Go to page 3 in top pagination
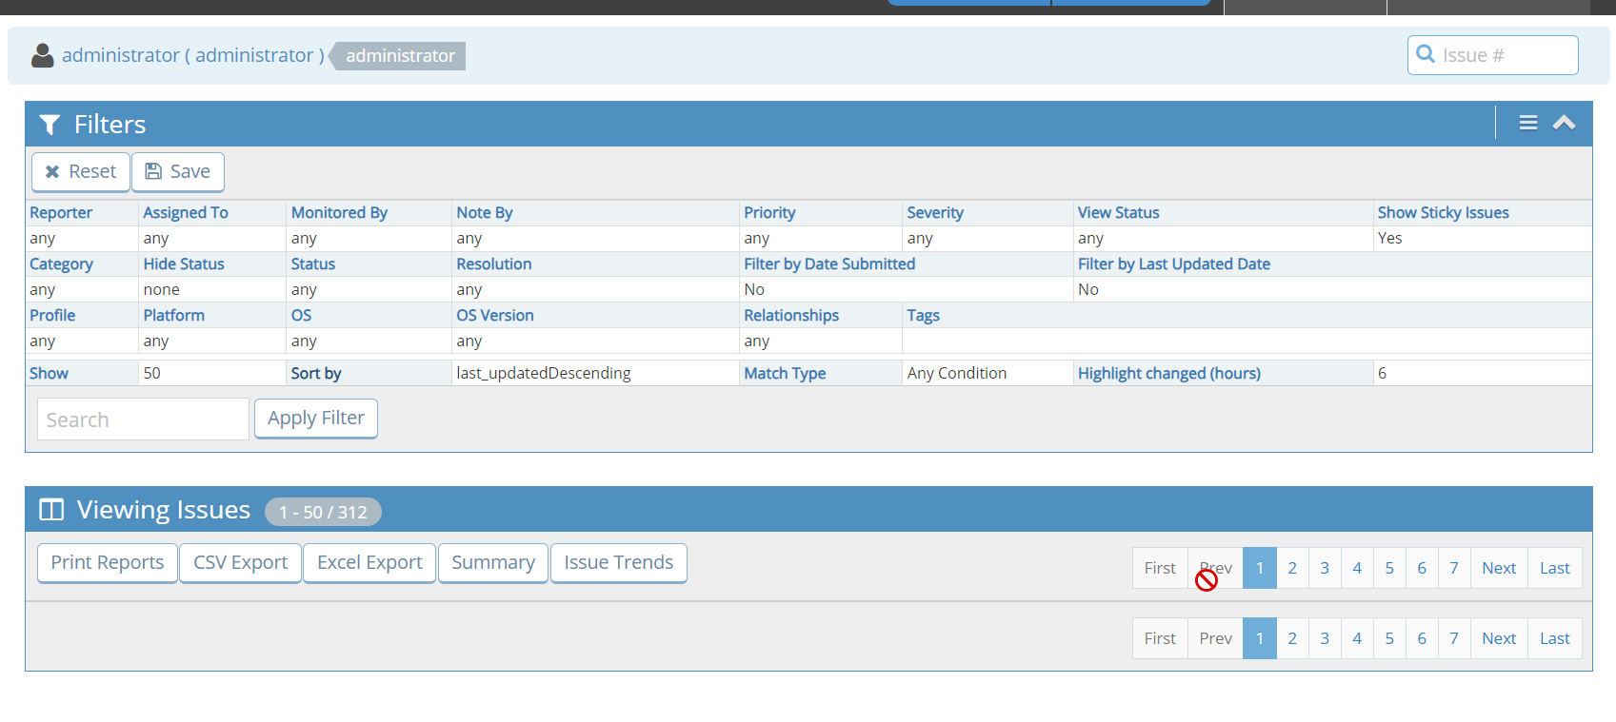The image size is (1616, 722). tap(1325, 569)
